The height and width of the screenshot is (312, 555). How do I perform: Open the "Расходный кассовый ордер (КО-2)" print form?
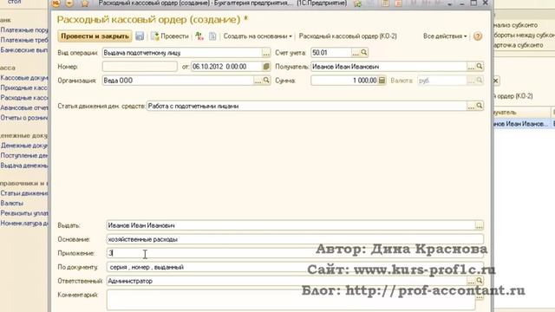point(348,36)
